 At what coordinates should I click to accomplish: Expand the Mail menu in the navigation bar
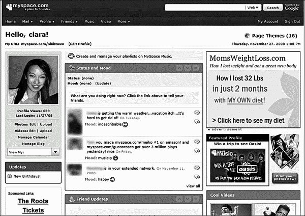tap(27, 21)
